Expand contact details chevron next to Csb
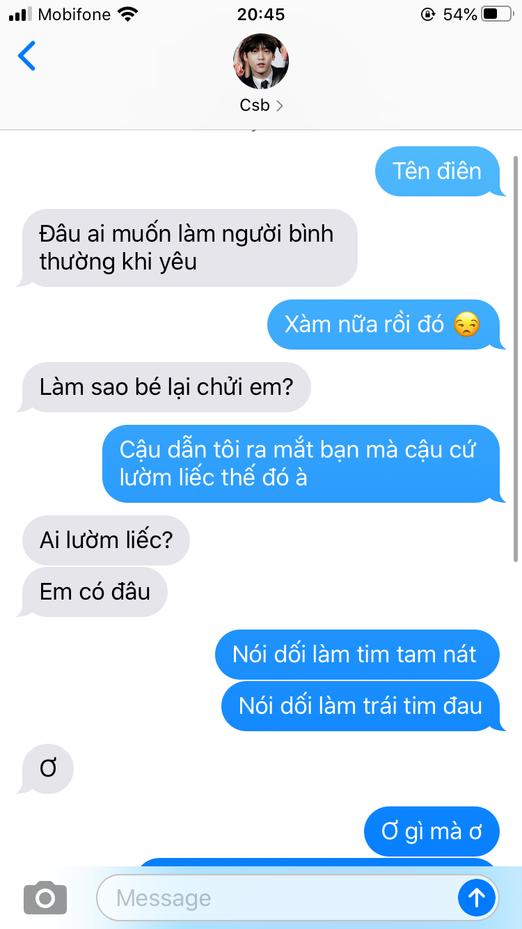Image resolution: width=522 pixels, height=929 pixels. point(280,106)
